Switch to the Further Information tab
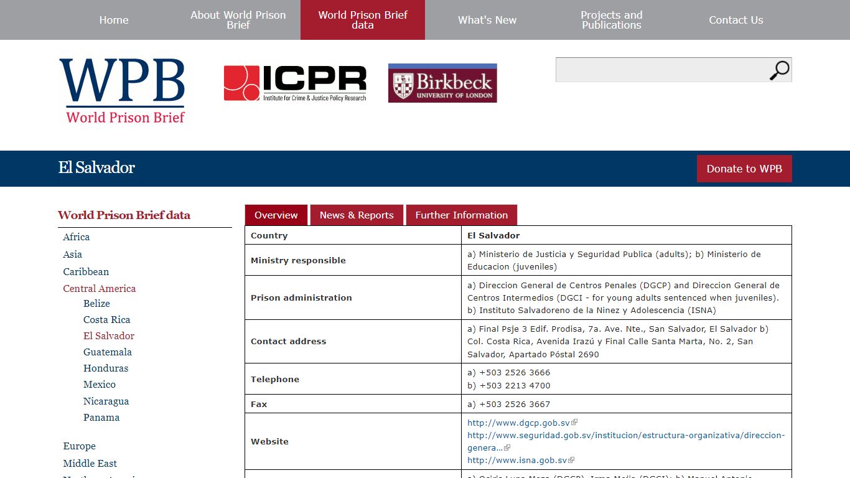 pos(462,215)
